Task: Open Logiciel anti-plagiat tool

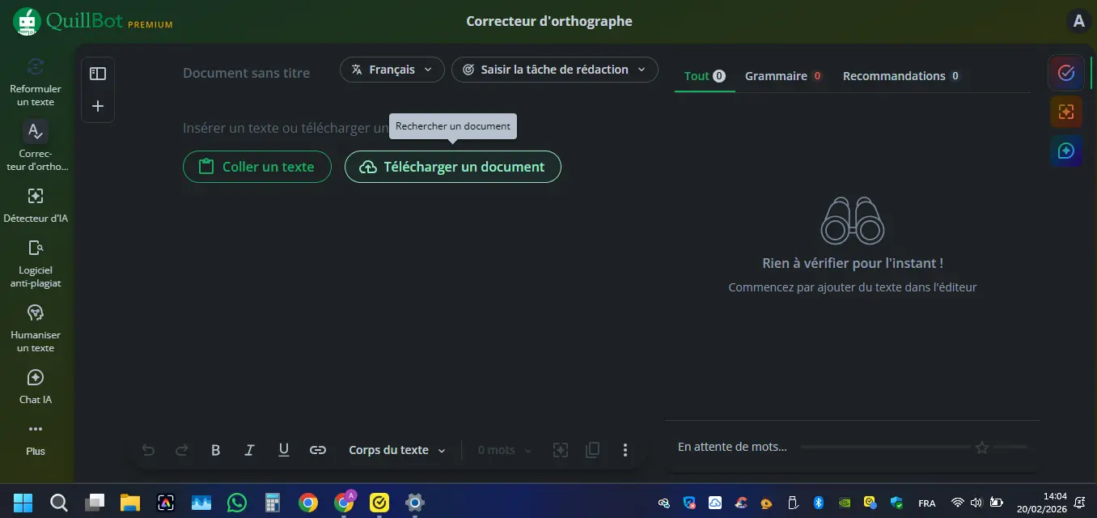Action: 36,264
